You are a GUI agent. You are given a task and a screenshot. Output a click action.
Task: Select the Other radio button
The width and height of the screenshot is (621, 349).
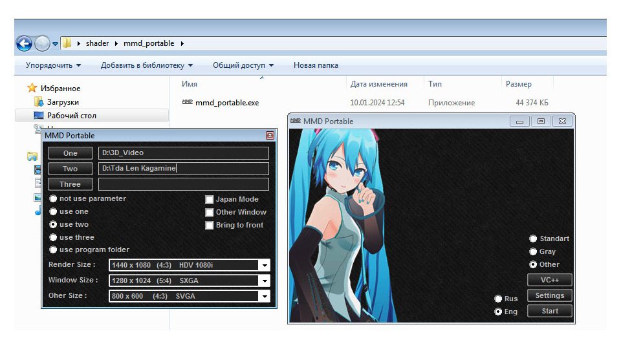(x=533, y=264)
